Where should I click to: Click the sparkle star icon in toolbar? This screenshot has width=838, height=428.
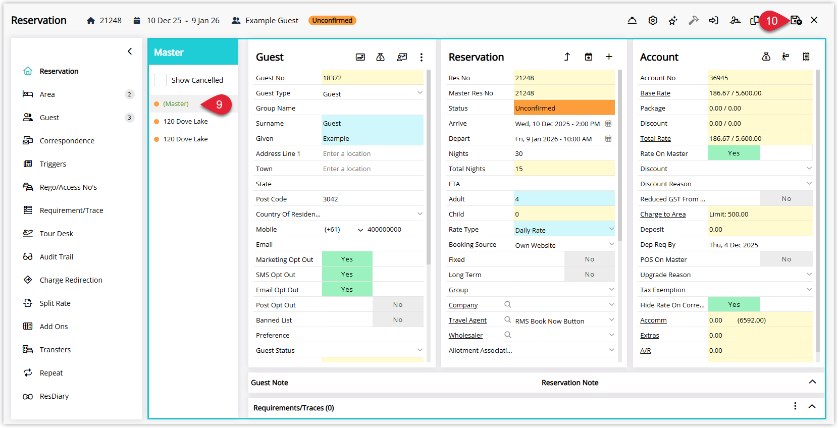pos(673,21)
